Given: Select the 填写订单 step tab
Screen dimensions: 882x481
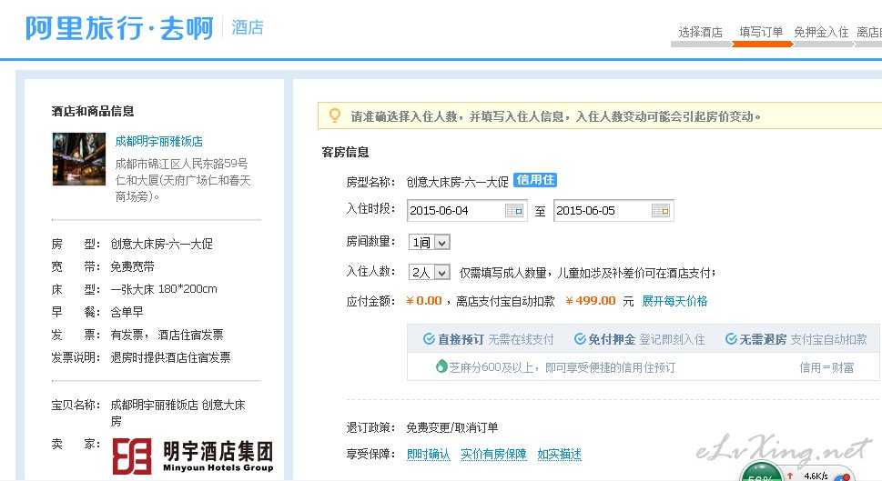Looking at the screenshot, I should pos(761,32).
